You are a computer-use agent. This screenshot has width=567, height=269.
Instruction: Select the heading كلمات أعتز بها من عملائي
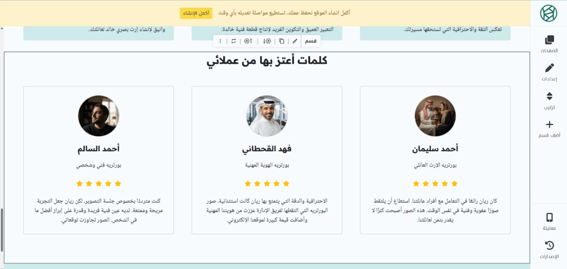tap(267, 61)
